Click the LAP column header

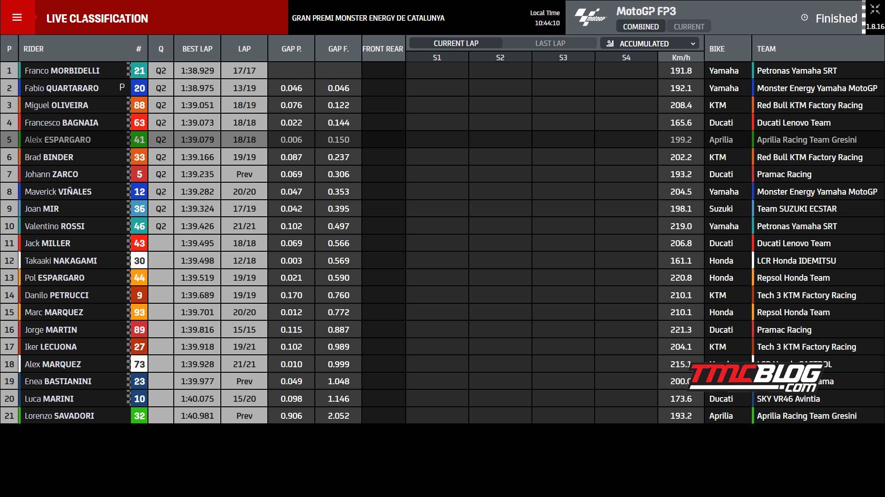(x=244, y=49)
